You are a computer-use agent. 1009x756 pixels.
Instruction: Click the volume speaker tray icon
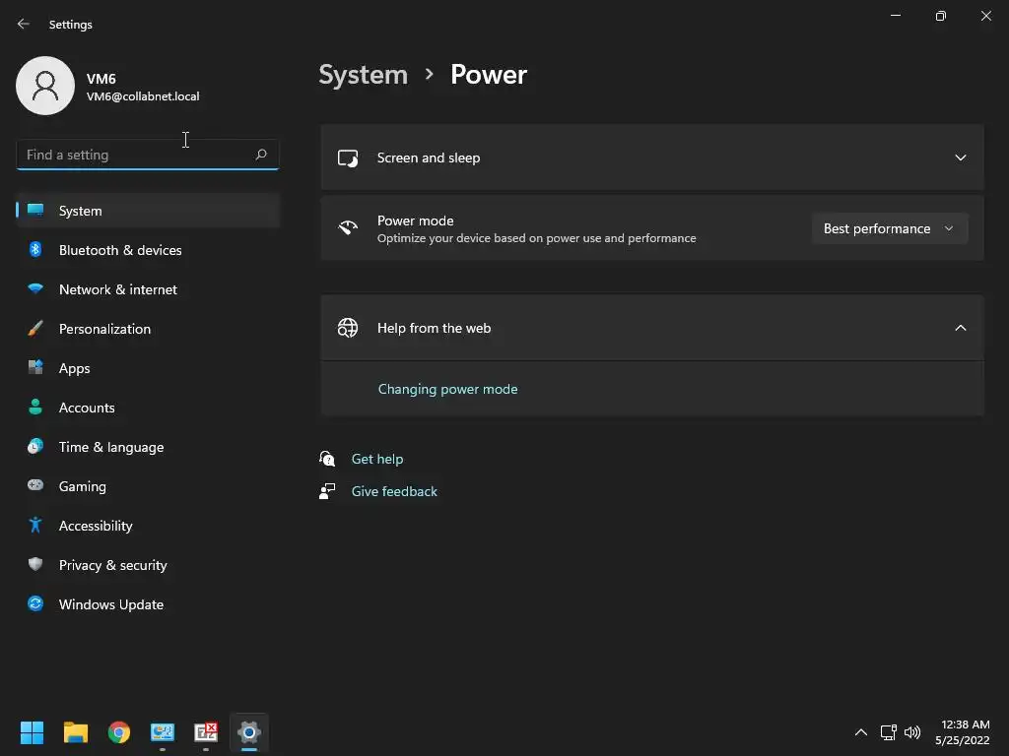tap(912, 732)
